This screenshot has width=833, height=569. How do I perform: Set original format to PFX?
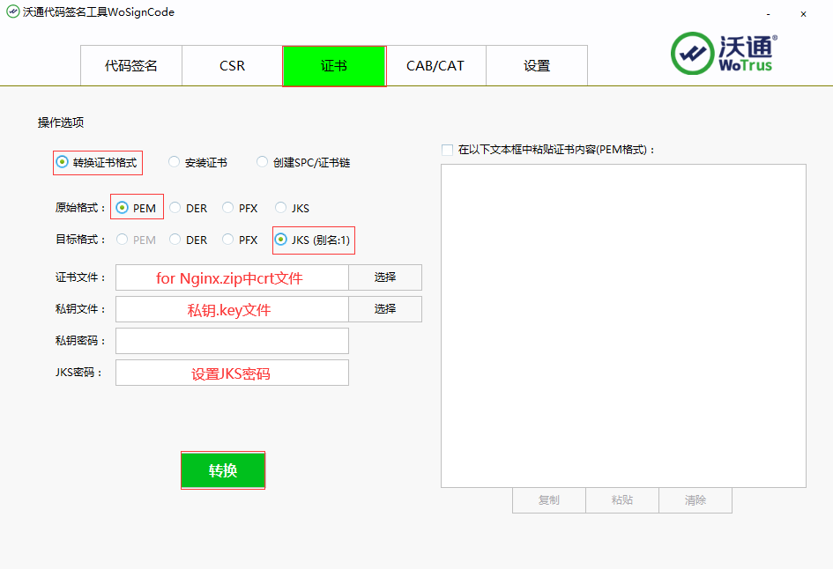[x=227, y=207]
